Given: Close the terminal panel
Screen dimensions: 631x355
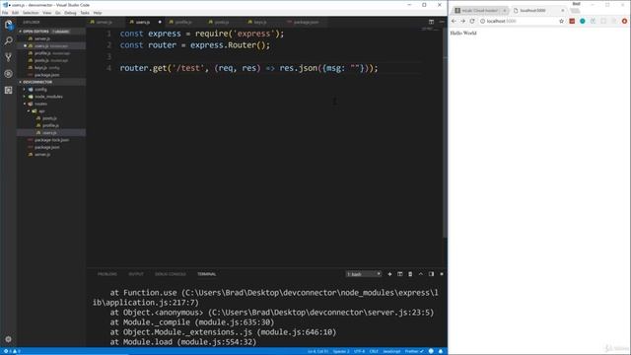Looking at the screenshot, I should 442,274.
